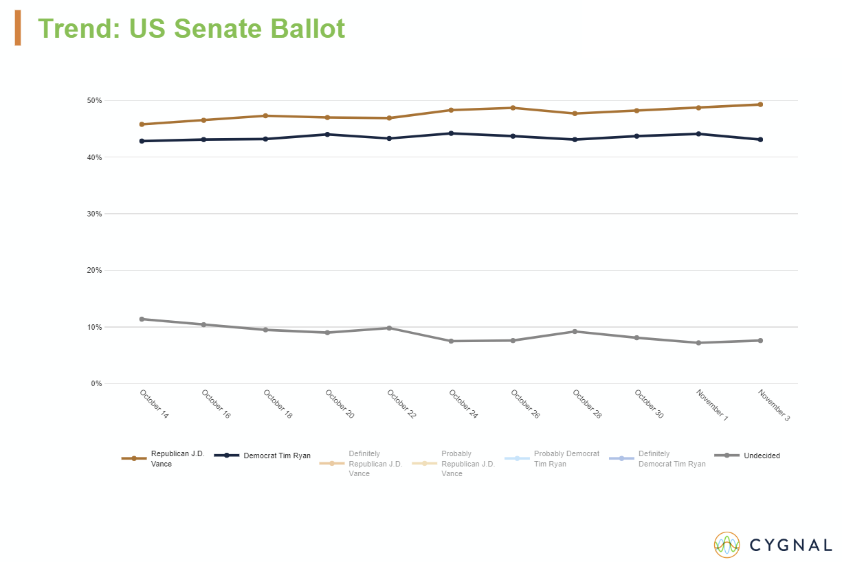Hide the Undecided legend series

(762, 456)
